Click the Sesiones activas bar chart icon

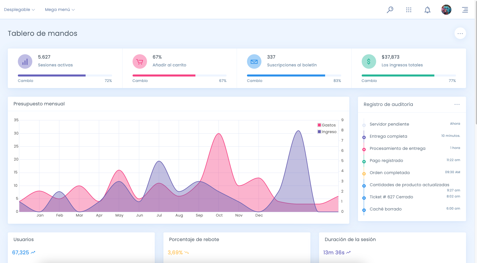[x=25, y=61]
